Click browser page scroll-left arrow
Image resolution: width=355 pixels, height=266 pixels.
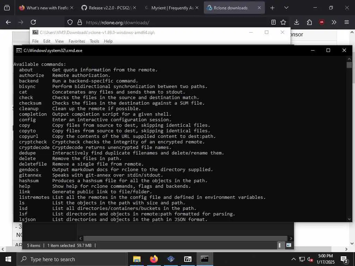click(2, 249)
